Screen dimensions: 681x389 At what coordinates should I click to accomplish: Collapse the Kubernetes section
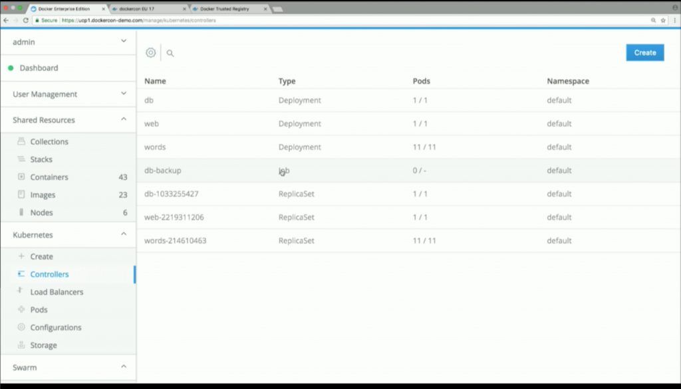[124, 234]
